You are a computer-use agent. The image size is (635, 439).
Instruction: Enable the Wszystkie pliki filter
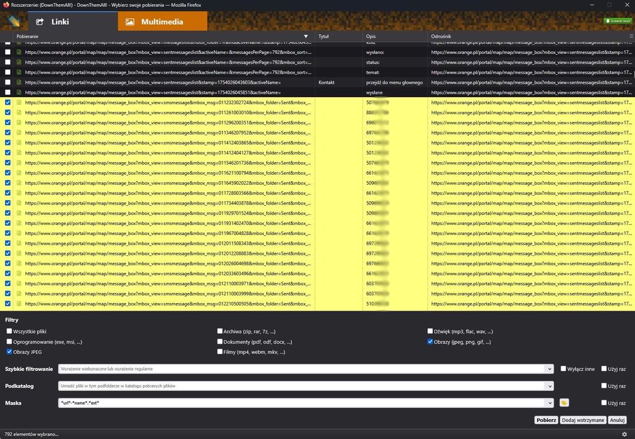10,331
